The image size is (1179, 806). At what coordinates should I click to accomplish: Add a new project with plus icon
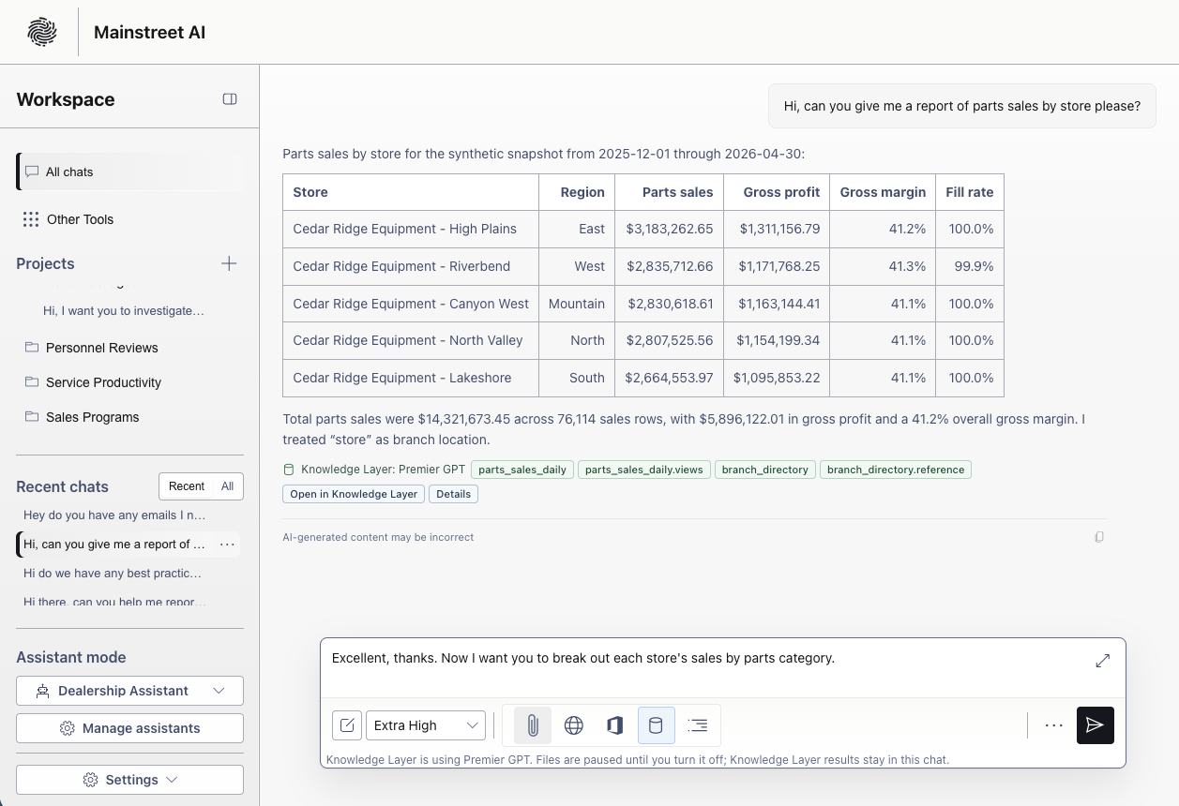pos(229,263)
